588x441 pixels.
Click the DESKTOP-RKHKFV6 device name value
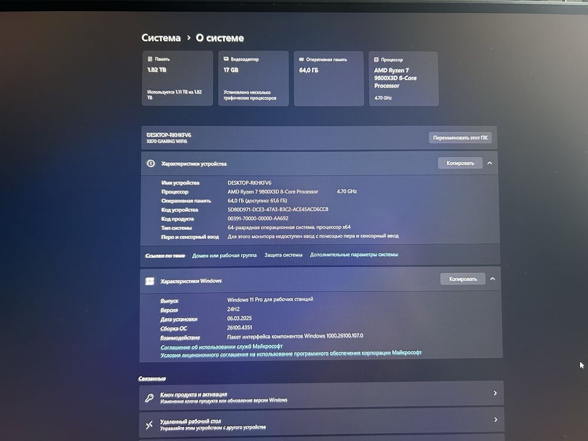[x=249, y=183]
